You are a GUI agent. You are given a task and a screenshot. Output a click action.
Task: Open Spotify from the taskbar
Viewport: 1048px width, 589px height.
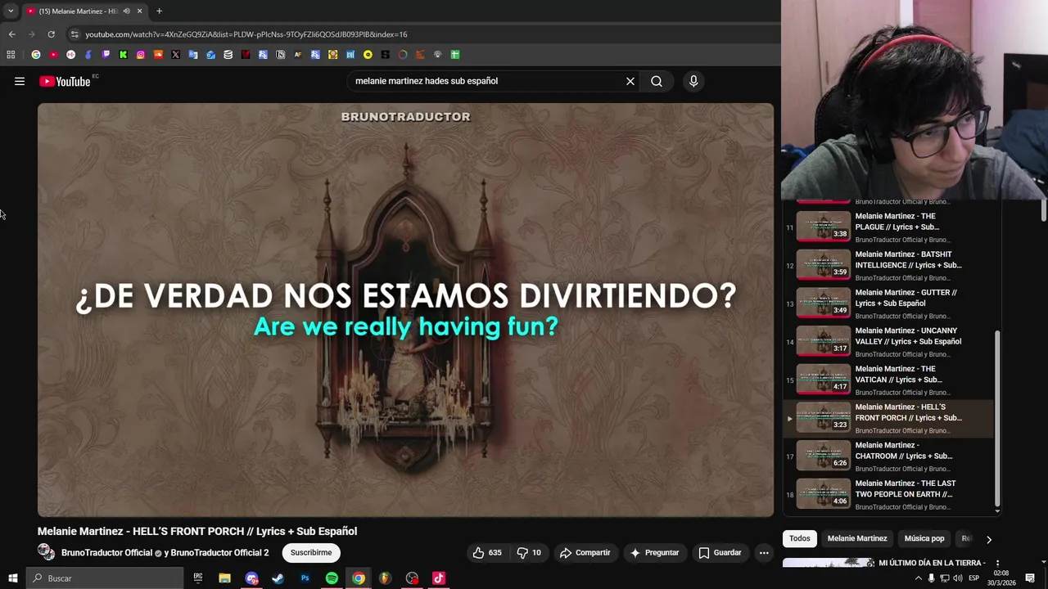(x=332, y=578)
